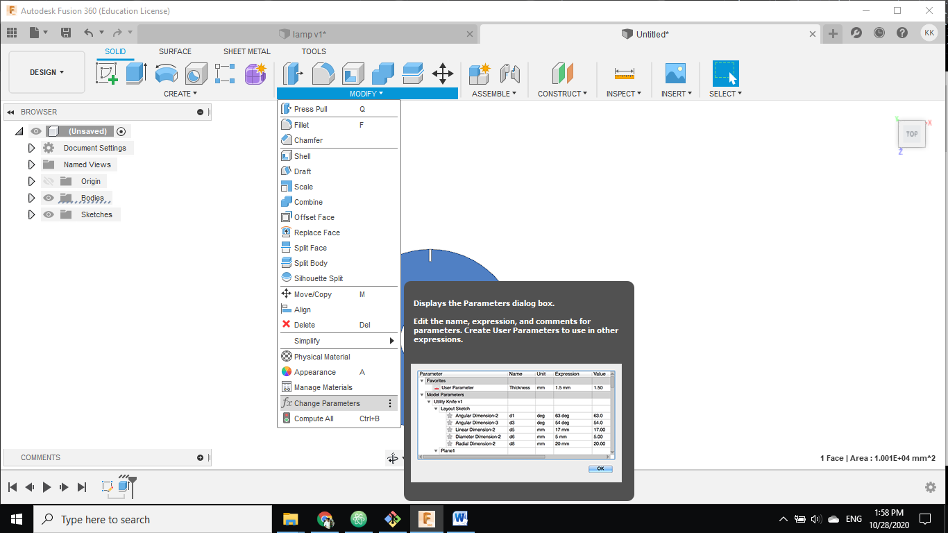948x533 pixels.
Task: Hide the Sketches folder
Action: (x=49, y=214)
